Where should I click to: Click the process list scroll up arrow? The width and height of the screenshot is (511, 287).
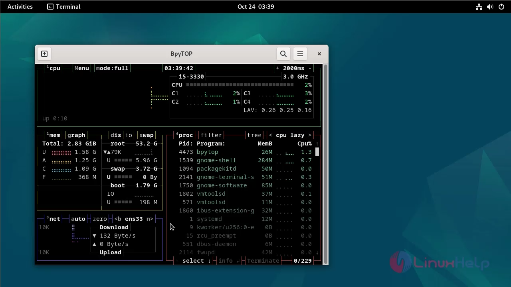pos(317,143)
